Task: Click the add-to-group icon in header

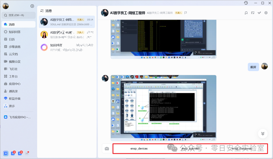Action: pos(253,13)
